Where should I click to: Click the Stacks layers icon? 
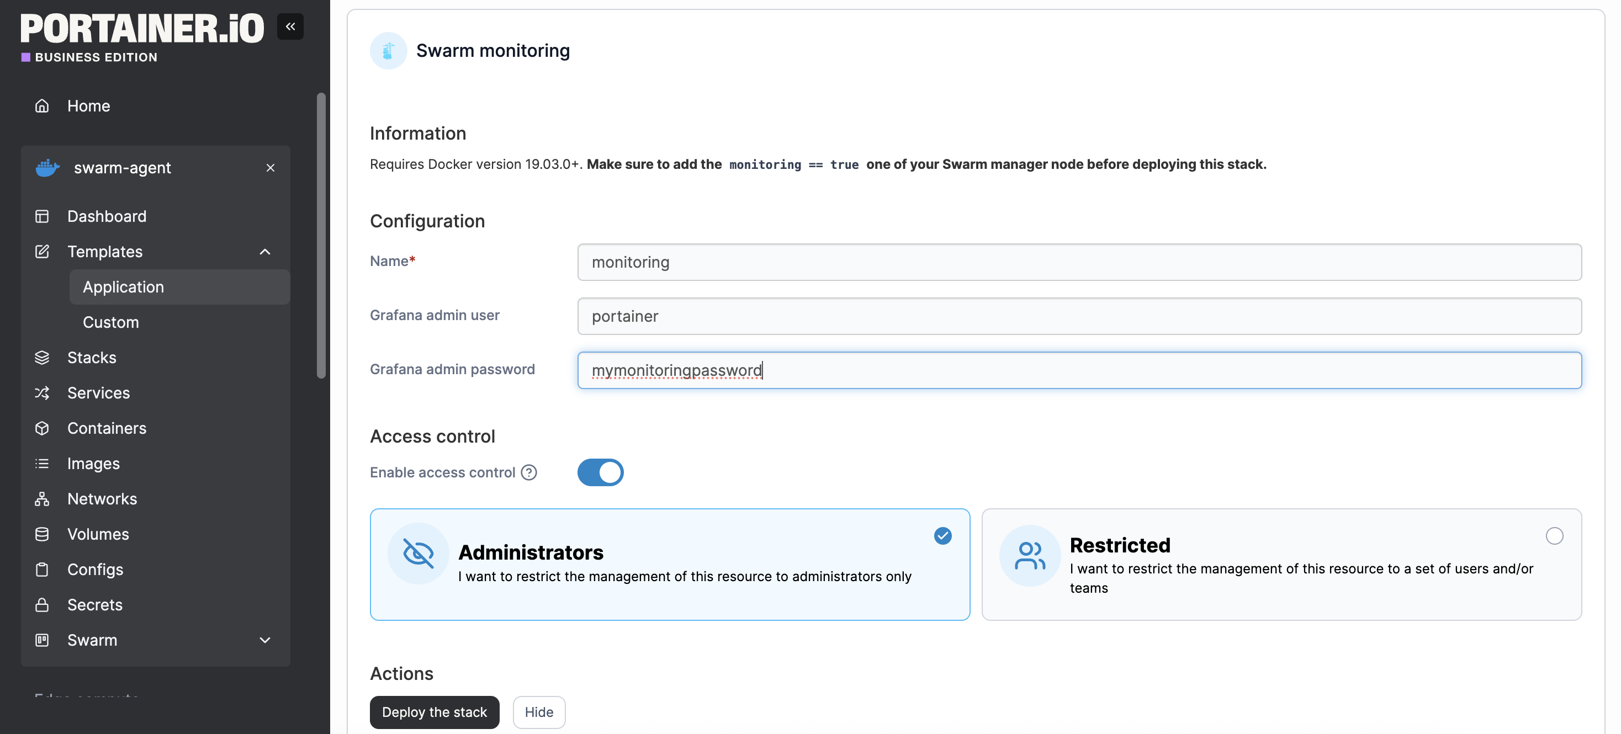[41, 357]
